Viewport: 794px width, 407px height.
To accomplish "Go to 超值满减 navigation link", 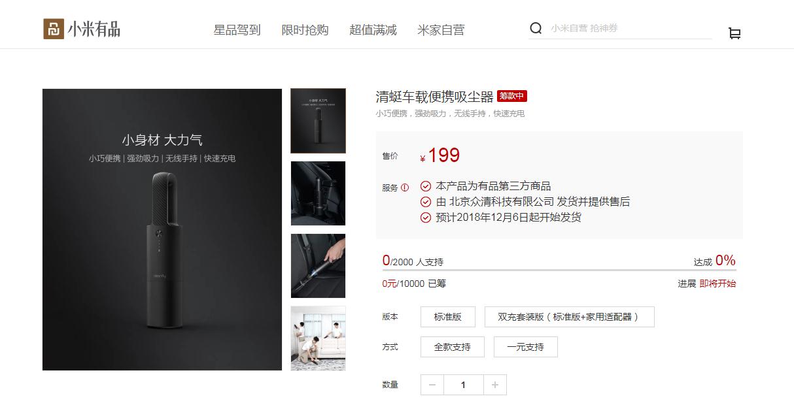I will coord(373,30).
